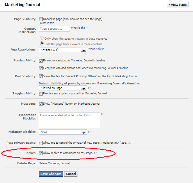The image size is (193, 183).
Task: Open the Profanity Blocklist None dropdown
Action: [x=63, y=132]
